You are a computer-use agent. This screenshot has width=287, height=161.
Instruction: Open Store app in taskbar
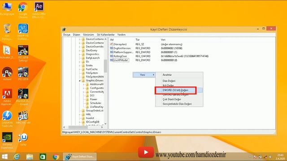point(43,157)
